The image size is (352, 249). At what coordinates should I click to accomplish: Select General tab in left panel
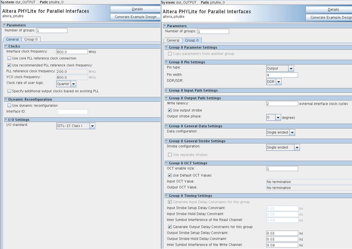(12, 40)
